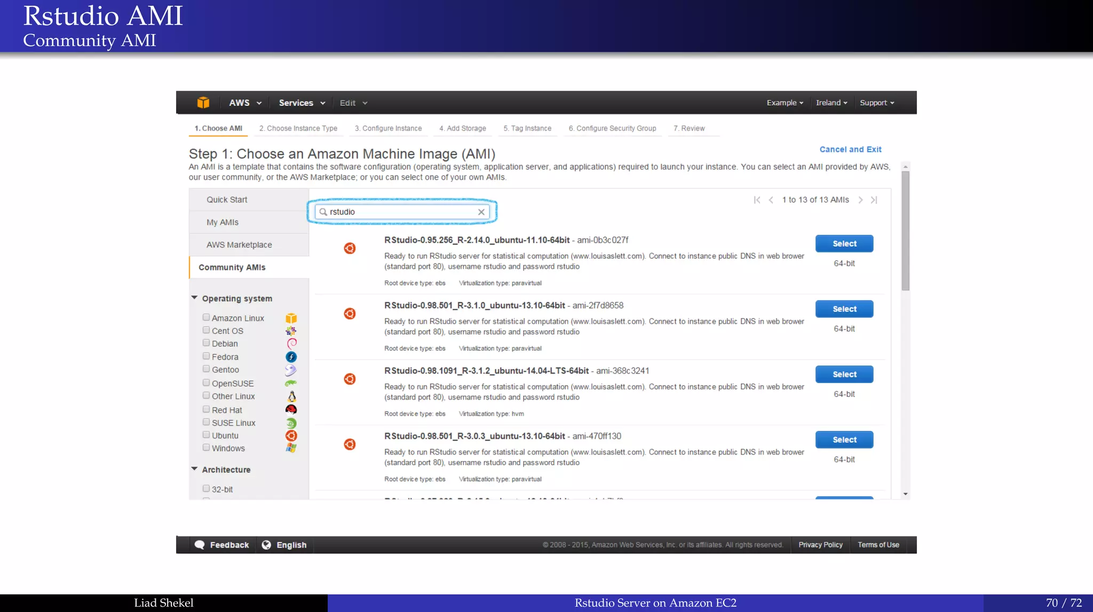1093x612 pixels.
Task: Click the Fedora filter icon
Action: 291,357
